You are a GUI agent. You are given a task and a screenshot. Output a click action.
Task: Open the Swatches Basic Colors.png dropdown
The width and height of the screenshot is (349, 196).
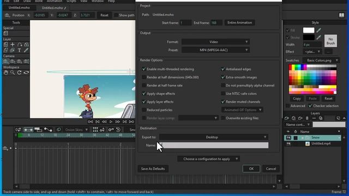[x=321, y=60]
